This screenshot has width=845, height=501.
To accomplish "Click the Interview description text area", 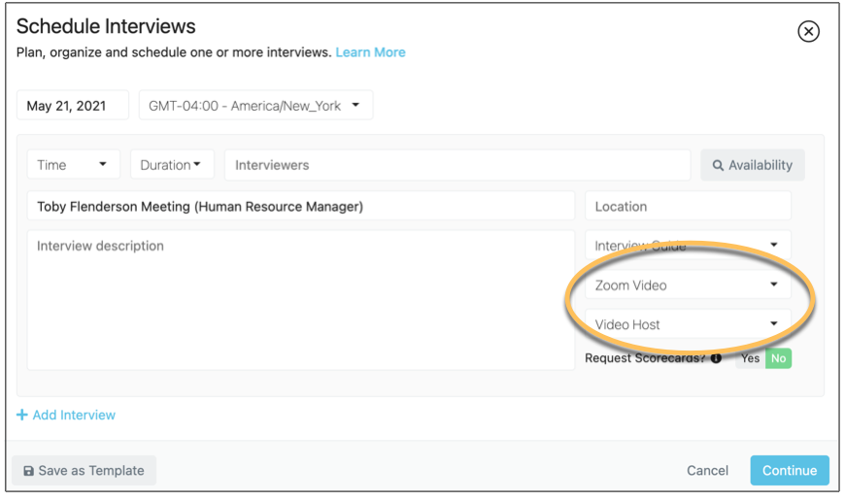I will (x=301, y=300).
